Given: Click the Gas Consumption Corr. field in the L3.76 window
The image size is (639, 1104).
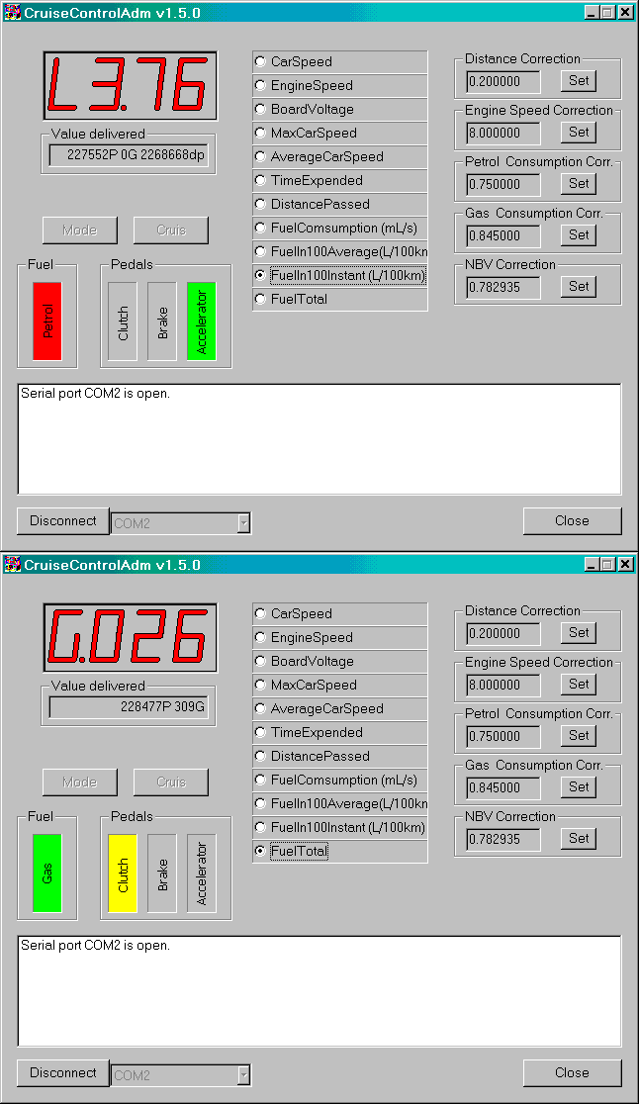Looking at the screenshot, I should [x=503, y=235].
